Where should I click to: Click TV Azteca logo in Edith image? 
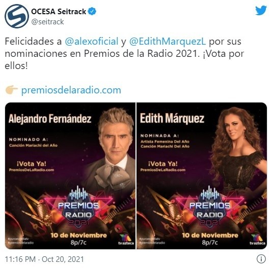tap(257, 240)
